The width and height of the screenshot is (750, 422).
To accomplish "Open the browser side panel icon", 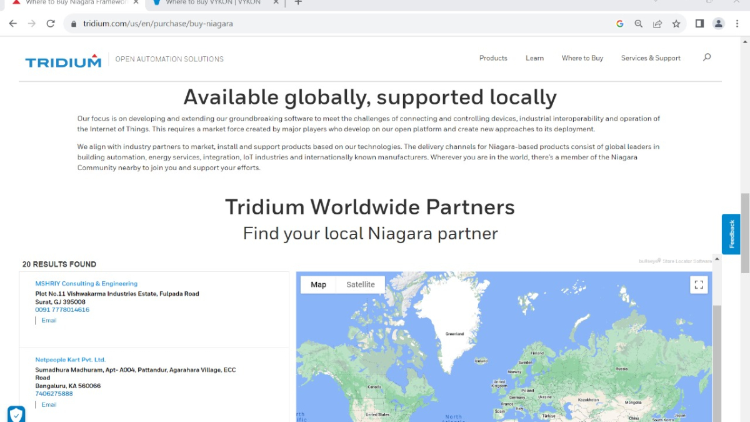I will click(x=699, y=24).
